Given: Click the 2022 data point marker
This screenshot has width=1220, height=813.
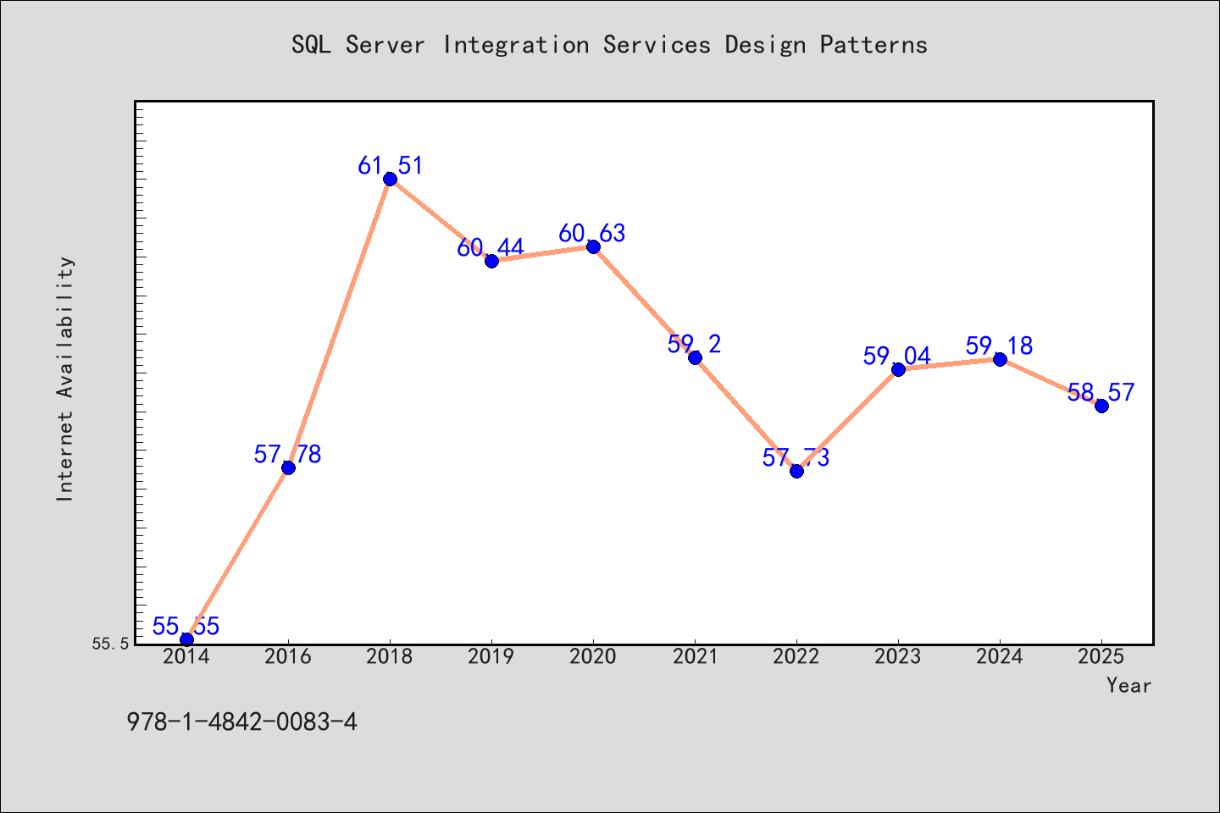Looking at the screenshot, I should [796, 471].
